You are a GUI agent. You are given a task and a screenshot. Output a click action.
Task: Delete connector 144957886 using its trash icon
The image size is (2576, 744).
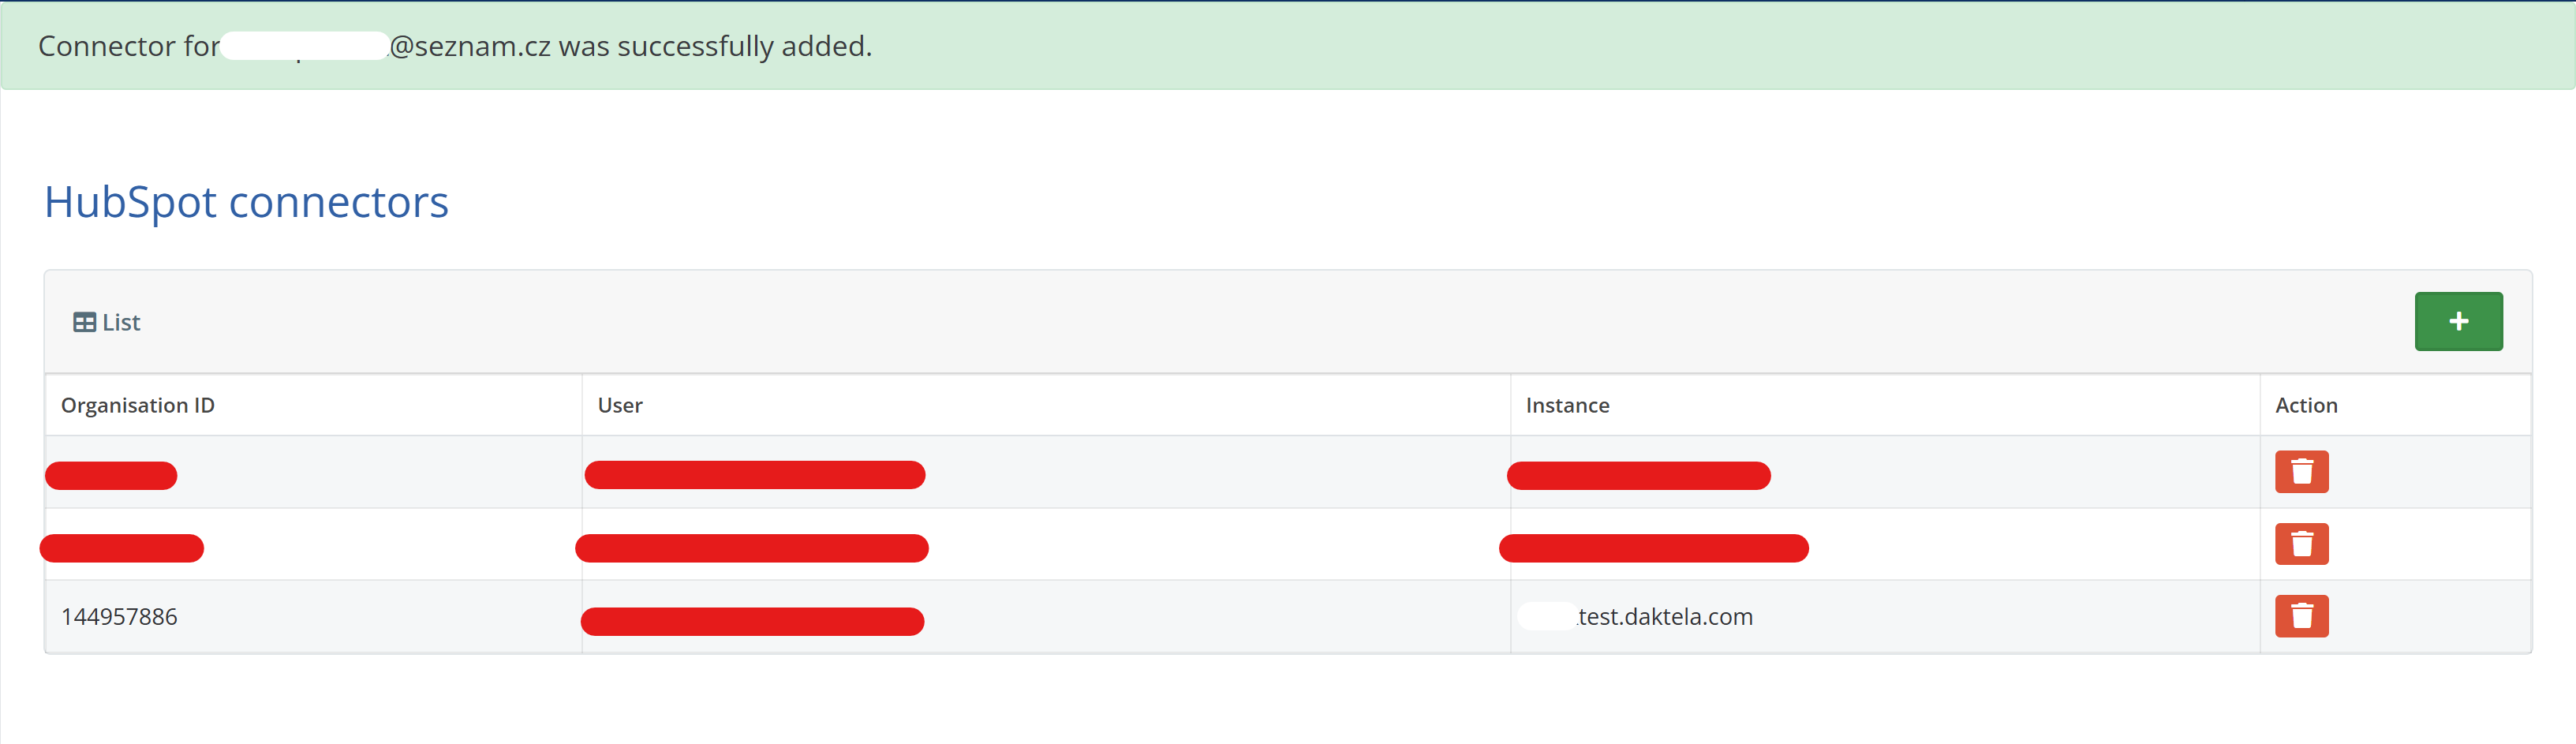tap(2301, 616)
